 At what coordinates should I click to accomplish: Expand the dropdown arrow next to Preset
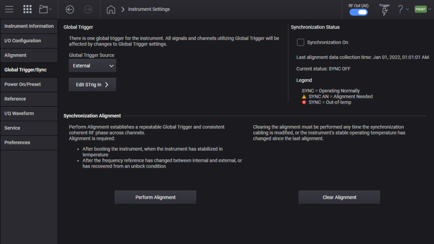[430, 9]
